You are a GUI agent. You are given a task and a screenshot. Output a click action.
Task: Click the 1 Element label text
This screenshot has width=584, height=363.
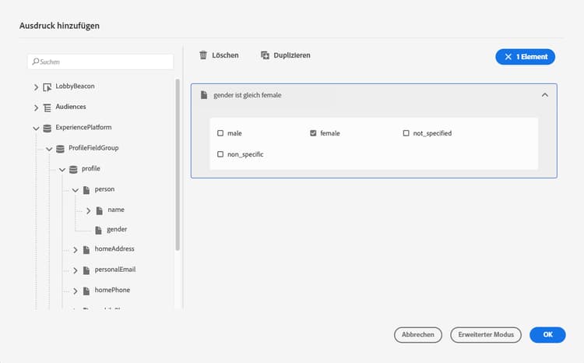(x=532, y=57)
